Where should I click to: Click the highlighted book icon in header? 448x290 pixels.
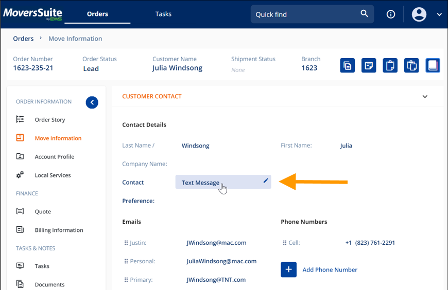(x=433, y=65)
